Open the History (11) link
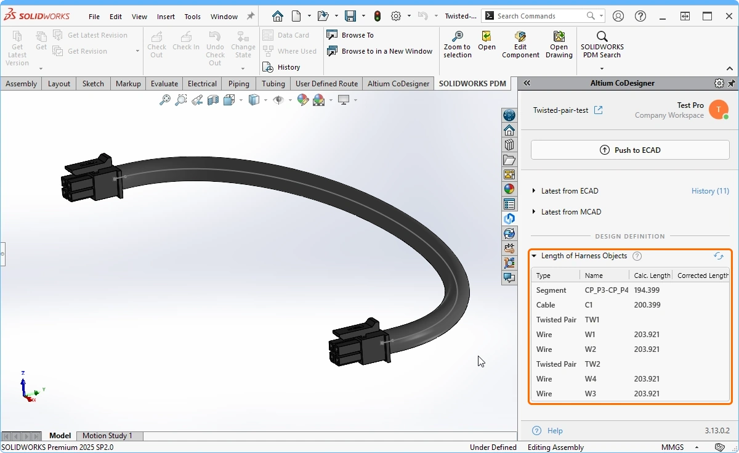739x453 pixels. [x=710, y=191]
